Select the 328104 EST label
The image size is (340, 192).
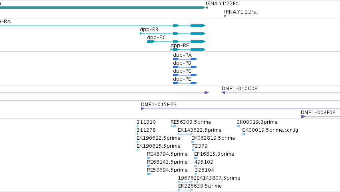[x=204, y=170]
